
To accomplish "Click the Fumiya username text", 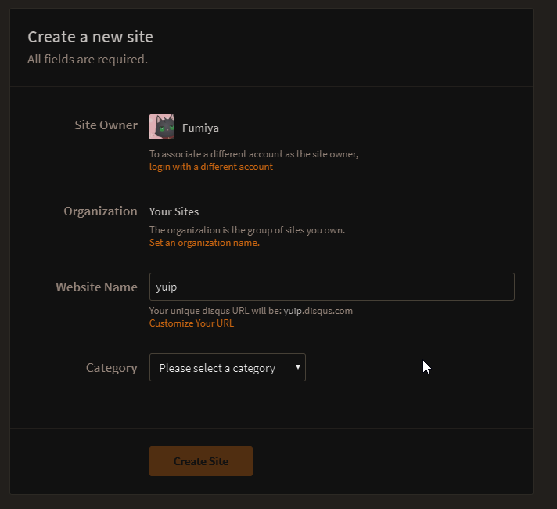I will pyautogui.click(x=200, y=128).
